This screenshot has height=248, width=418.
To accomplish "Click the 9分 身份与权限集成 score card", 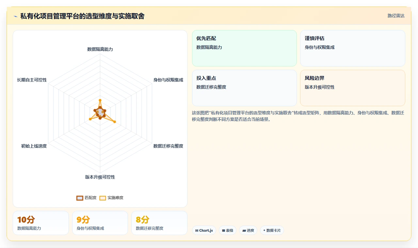I will click(x=100, y=223).
